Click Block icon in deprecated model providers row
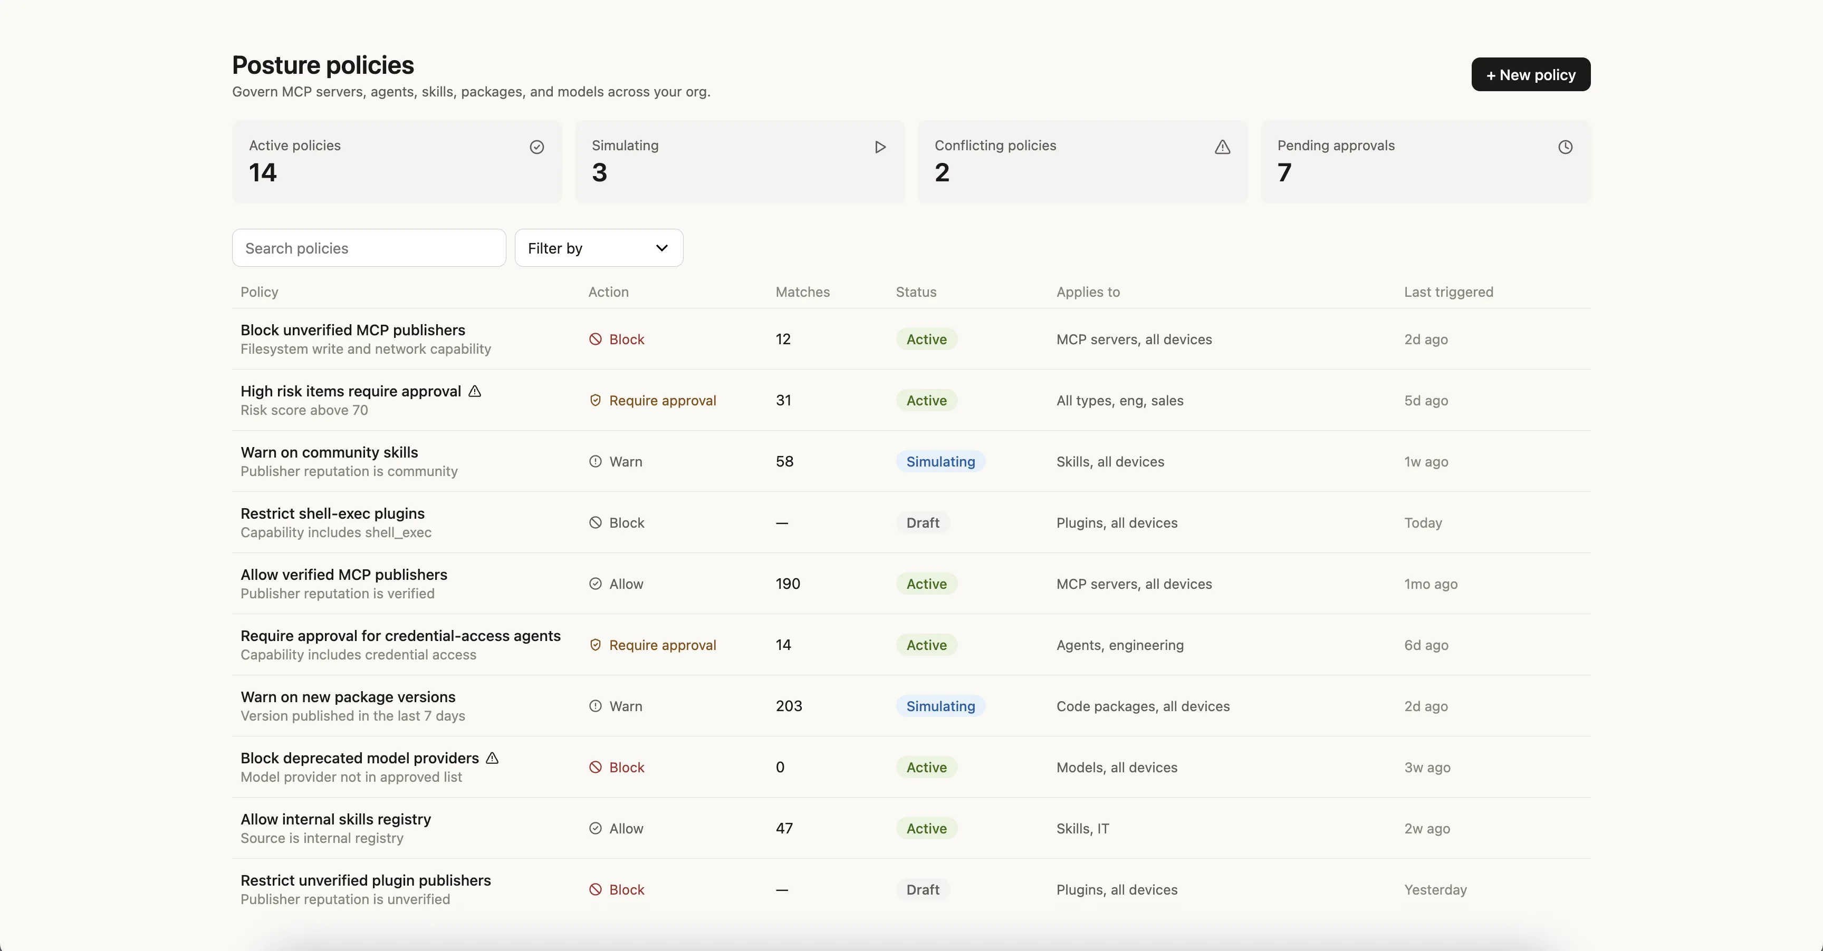 tap(595, 767)
